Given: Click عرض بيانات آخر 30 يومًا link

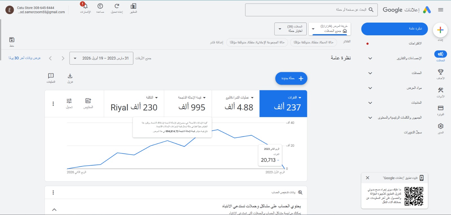Looking at the screenshot, I should pyautogui.click(x=25, y=58).
